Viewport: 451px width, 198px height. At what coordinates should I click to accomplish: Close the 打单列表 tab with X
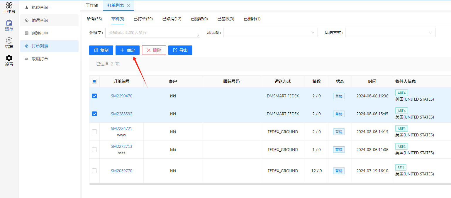coord(128,5)
